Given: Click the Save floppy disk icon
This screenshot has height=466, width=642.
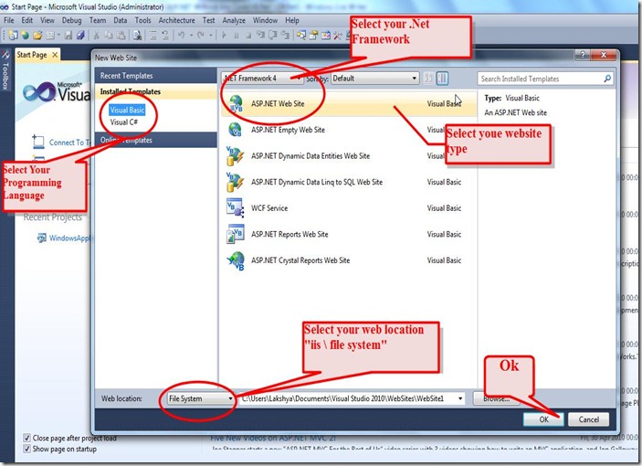Looking at the screenshot, I should coord(68,36).
